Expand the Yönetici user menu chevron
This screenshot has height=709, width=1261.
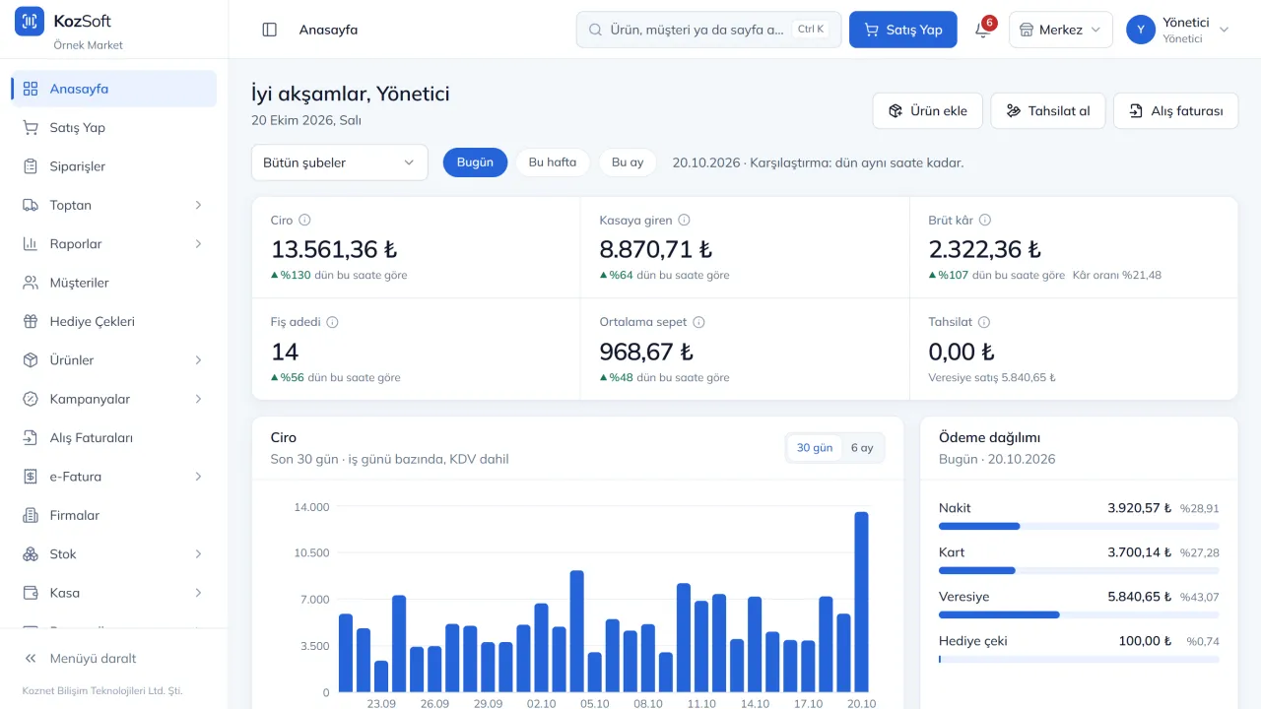click(1225, 30)
